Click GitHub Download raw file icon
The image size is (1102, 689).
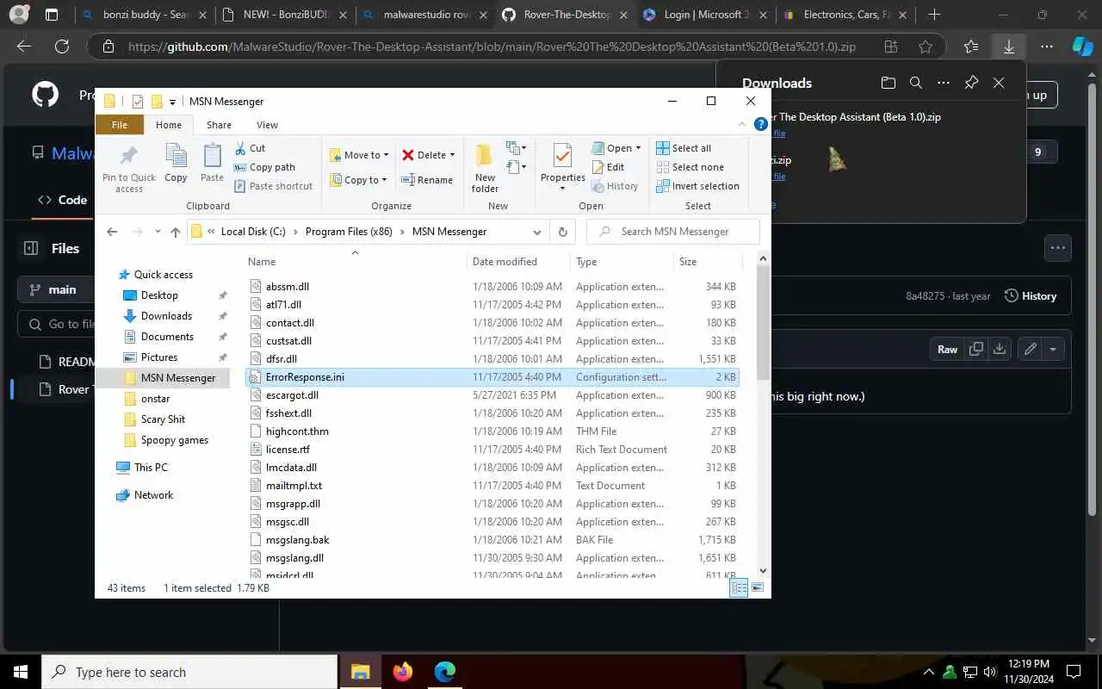tap(999, 349)
